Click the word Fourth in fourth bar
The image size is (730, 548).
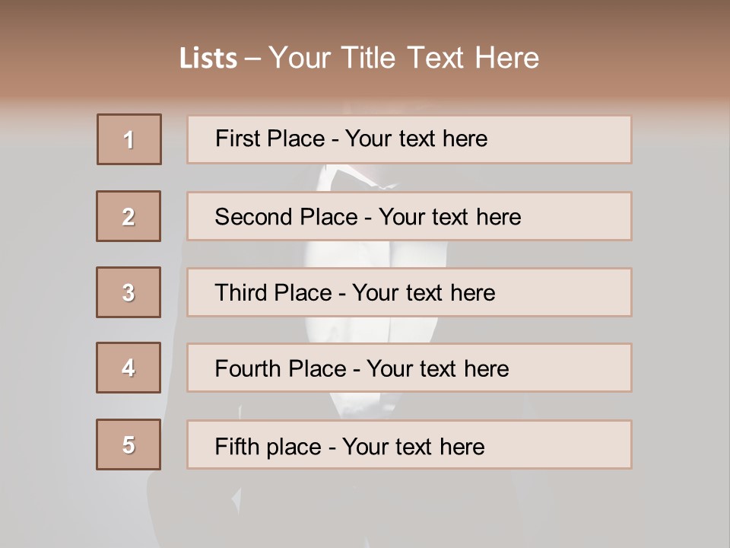click(247, 368)
